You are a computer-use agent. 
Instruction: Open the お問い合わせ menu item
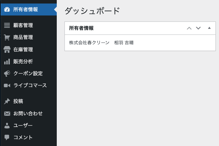28,113
